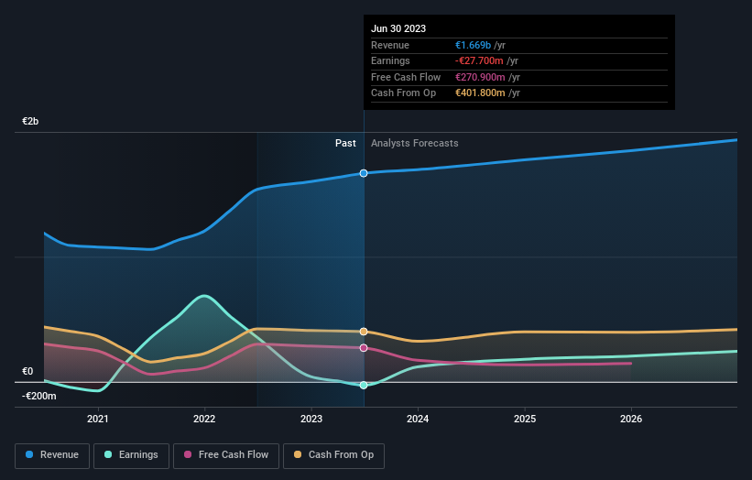Click the 'Analysts Forecasts' label

[x=414, y=144]
